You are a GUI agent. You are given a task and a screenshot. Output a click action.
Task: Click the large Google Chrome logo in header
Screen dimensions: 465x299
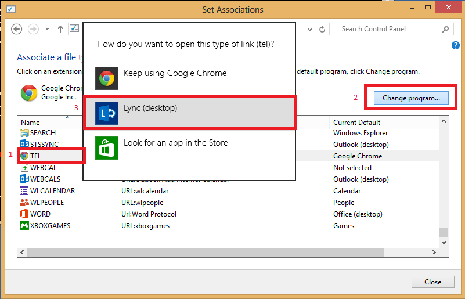pyautogui.click(x=29, y=93)
